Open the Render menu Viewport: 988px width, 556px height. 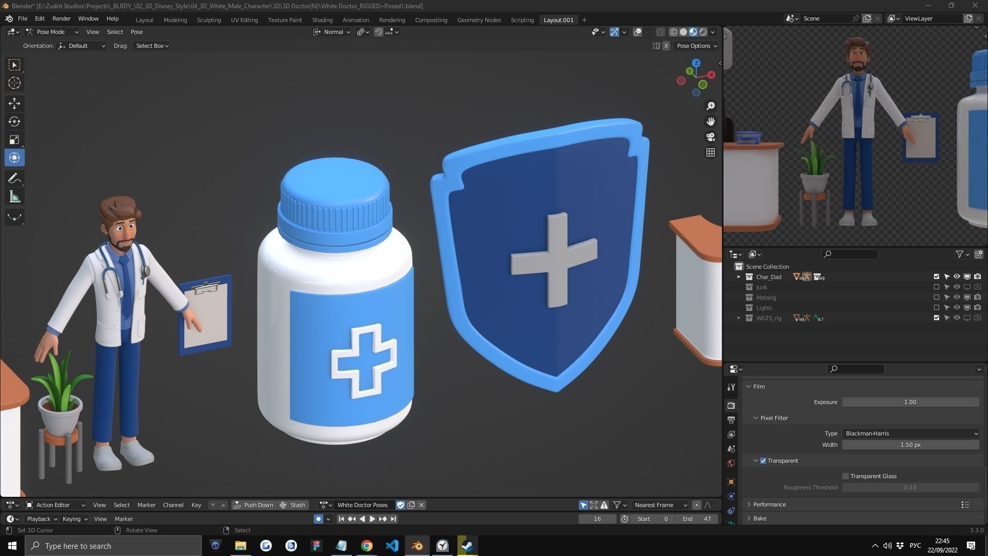61,19
